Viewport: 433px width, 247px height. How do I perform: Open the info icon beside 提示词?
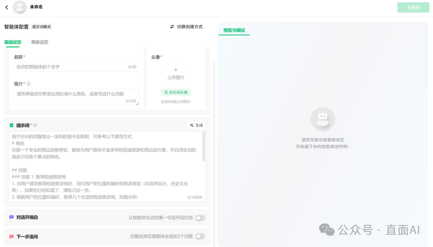pyautogui.click(x=35, y=125)
